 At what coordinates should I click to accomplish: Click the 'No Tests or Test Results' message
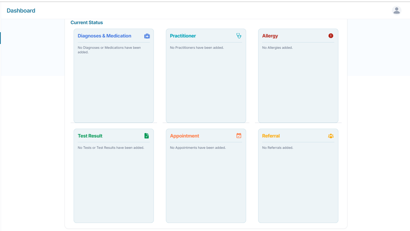tap(111, 148)
